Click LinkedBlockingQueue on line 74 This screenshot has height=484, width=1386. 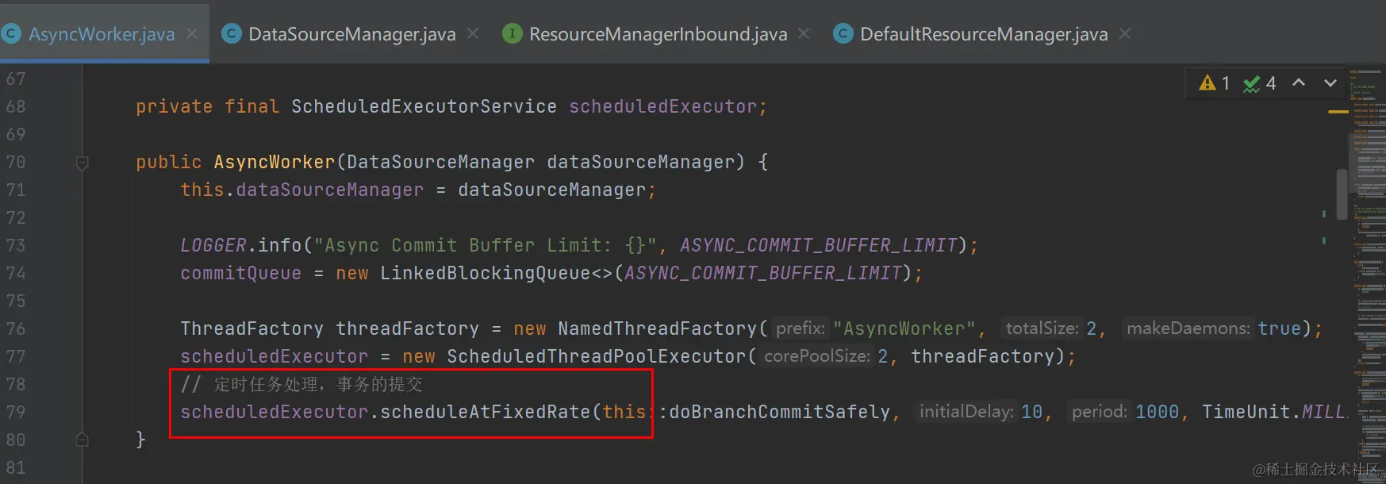[485, 273]
